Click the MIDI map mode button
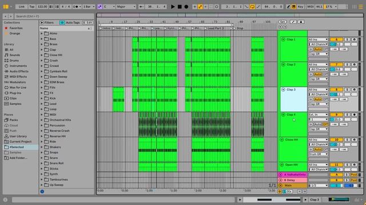 [310, 7]
